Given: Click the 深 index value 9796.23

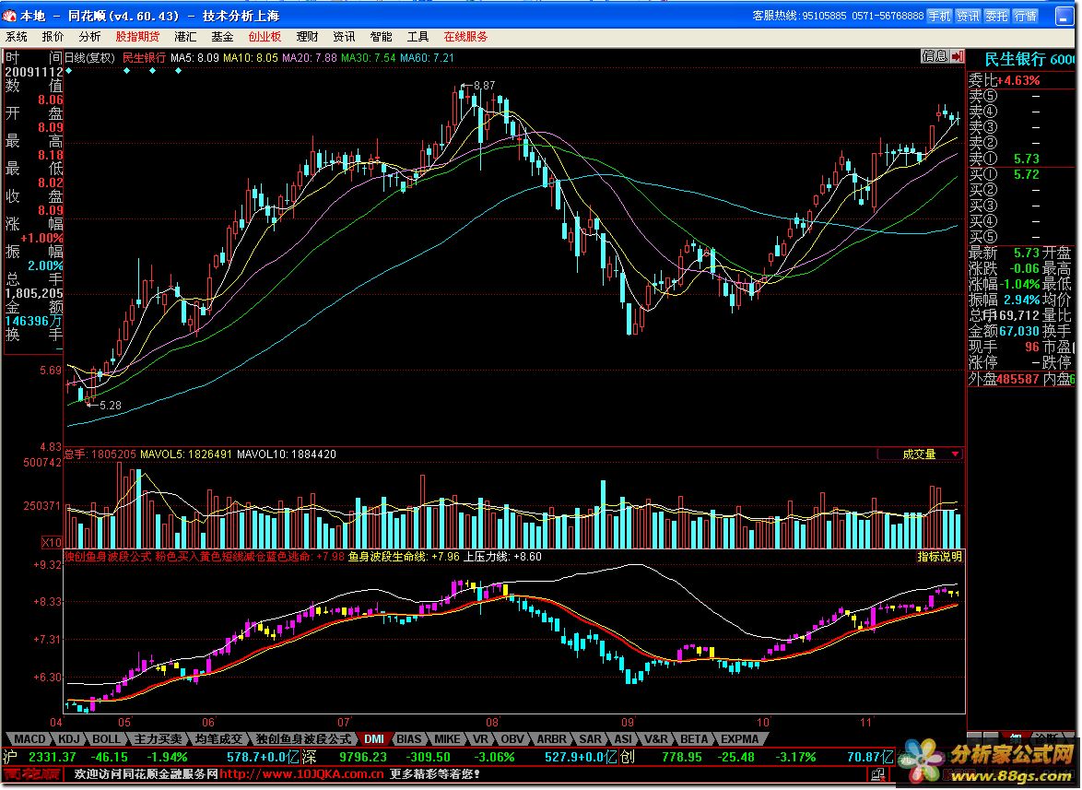Looking at the screenshot, I should pyautogui.click(x=364, y=757).
